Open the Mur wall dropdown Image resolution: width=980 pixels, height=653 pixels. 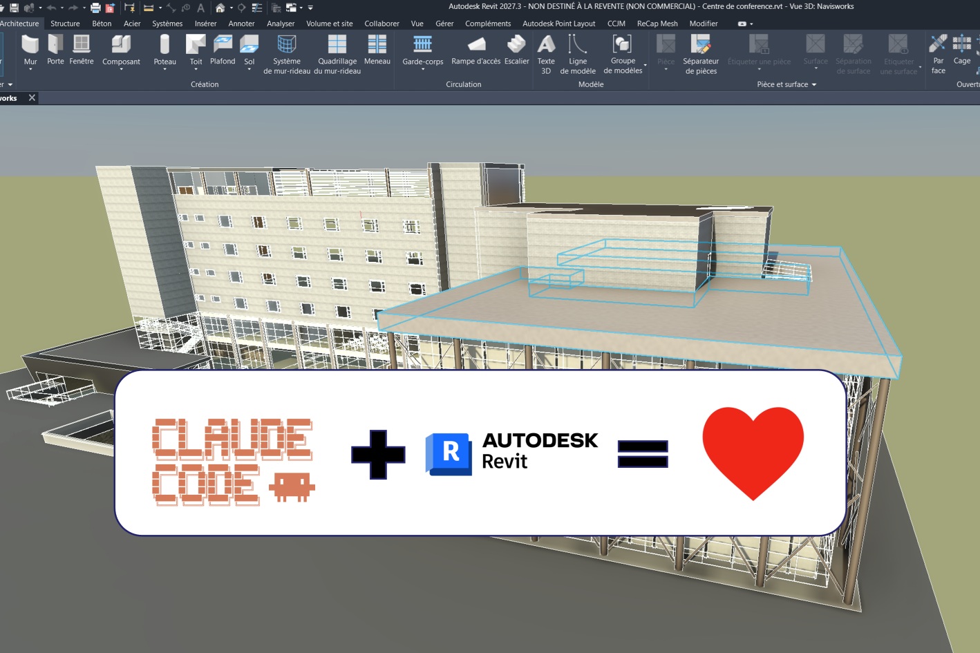coord(30,69)
